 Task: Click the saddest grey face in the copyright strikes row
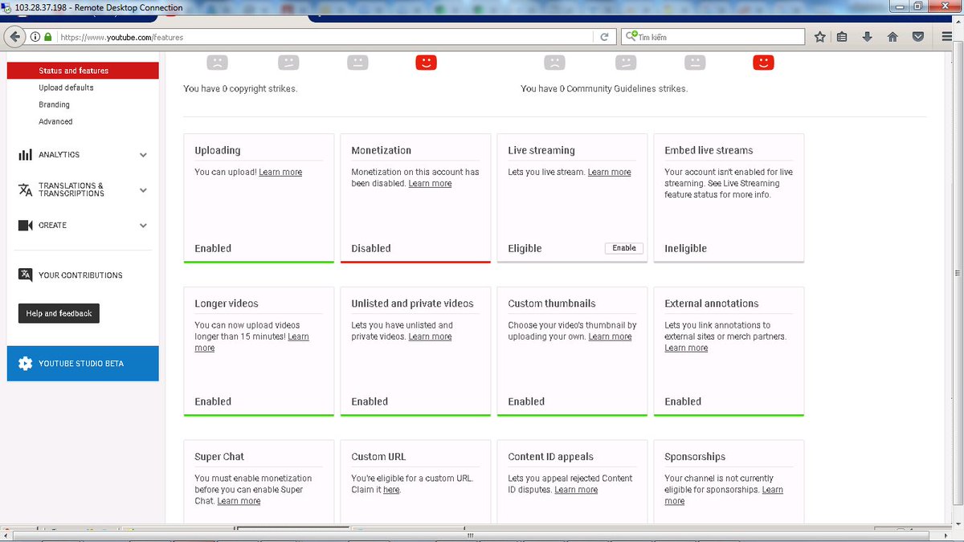(x=217, y=62)
